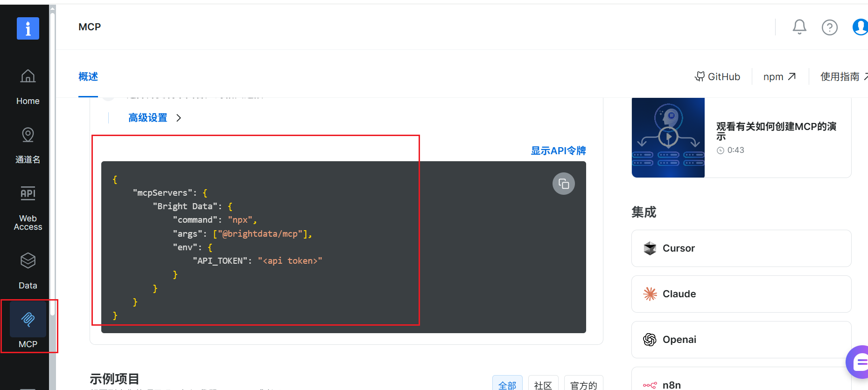Open the help question mark icon

point(829,27)
